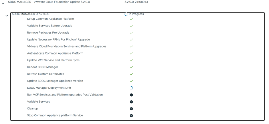Select VMware Cloud Foundation Services and Platform Upgrades
The height and width of the screenshot is (124, 269).
(67, 46)
